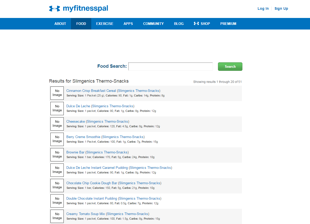Click No Image thumbnail for Cookie Dough Bar
Viewport: 310px width, 224px height.
57,186
